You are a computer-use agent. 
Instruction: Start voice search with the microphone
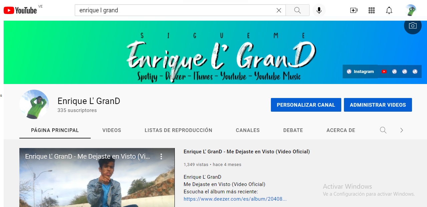(x=319, y=10)
